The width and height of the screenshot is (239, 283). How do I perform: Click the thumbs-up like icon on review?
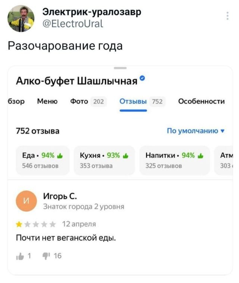(x=19, y=256)
